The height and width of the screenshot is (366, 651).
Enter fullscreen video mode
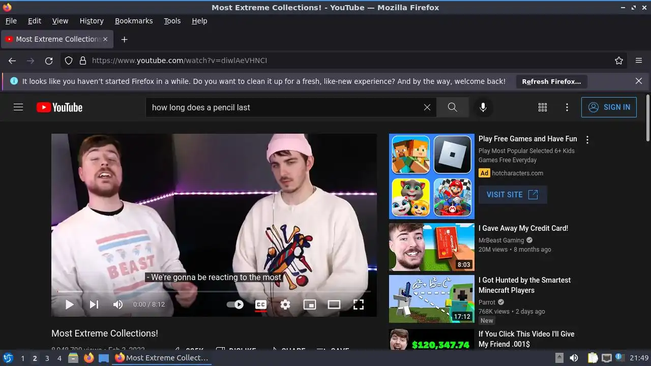[x=359, y=304]
